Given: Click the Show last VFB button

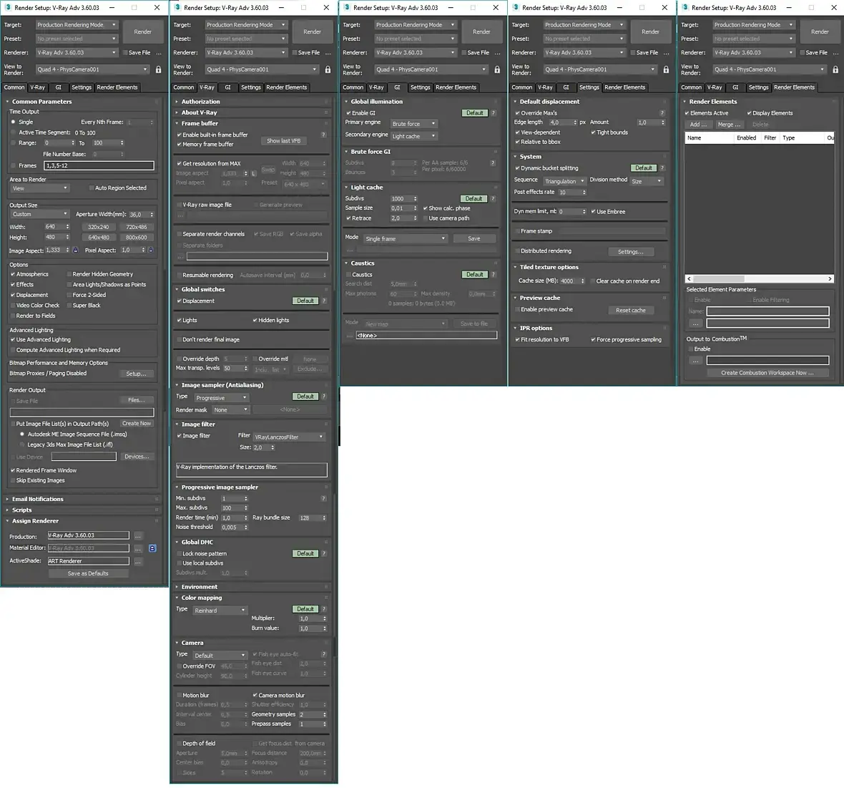Looking at the screenshot, I should pyautogui.click(x=284, y=140).
